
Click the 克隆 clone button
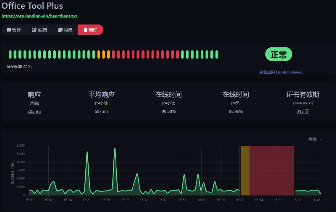pyautogui.click(x=65, y=30)
